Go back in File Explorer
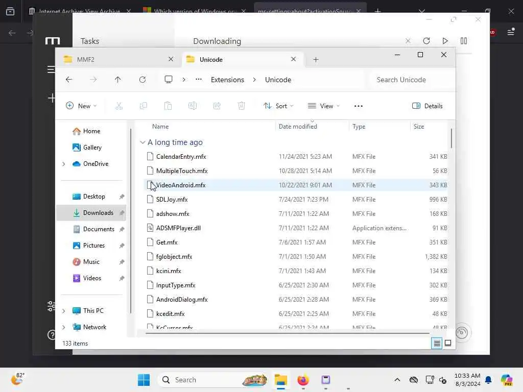This screenshot has width=523, height=392. pyautogui.click(x=69, y=80)
